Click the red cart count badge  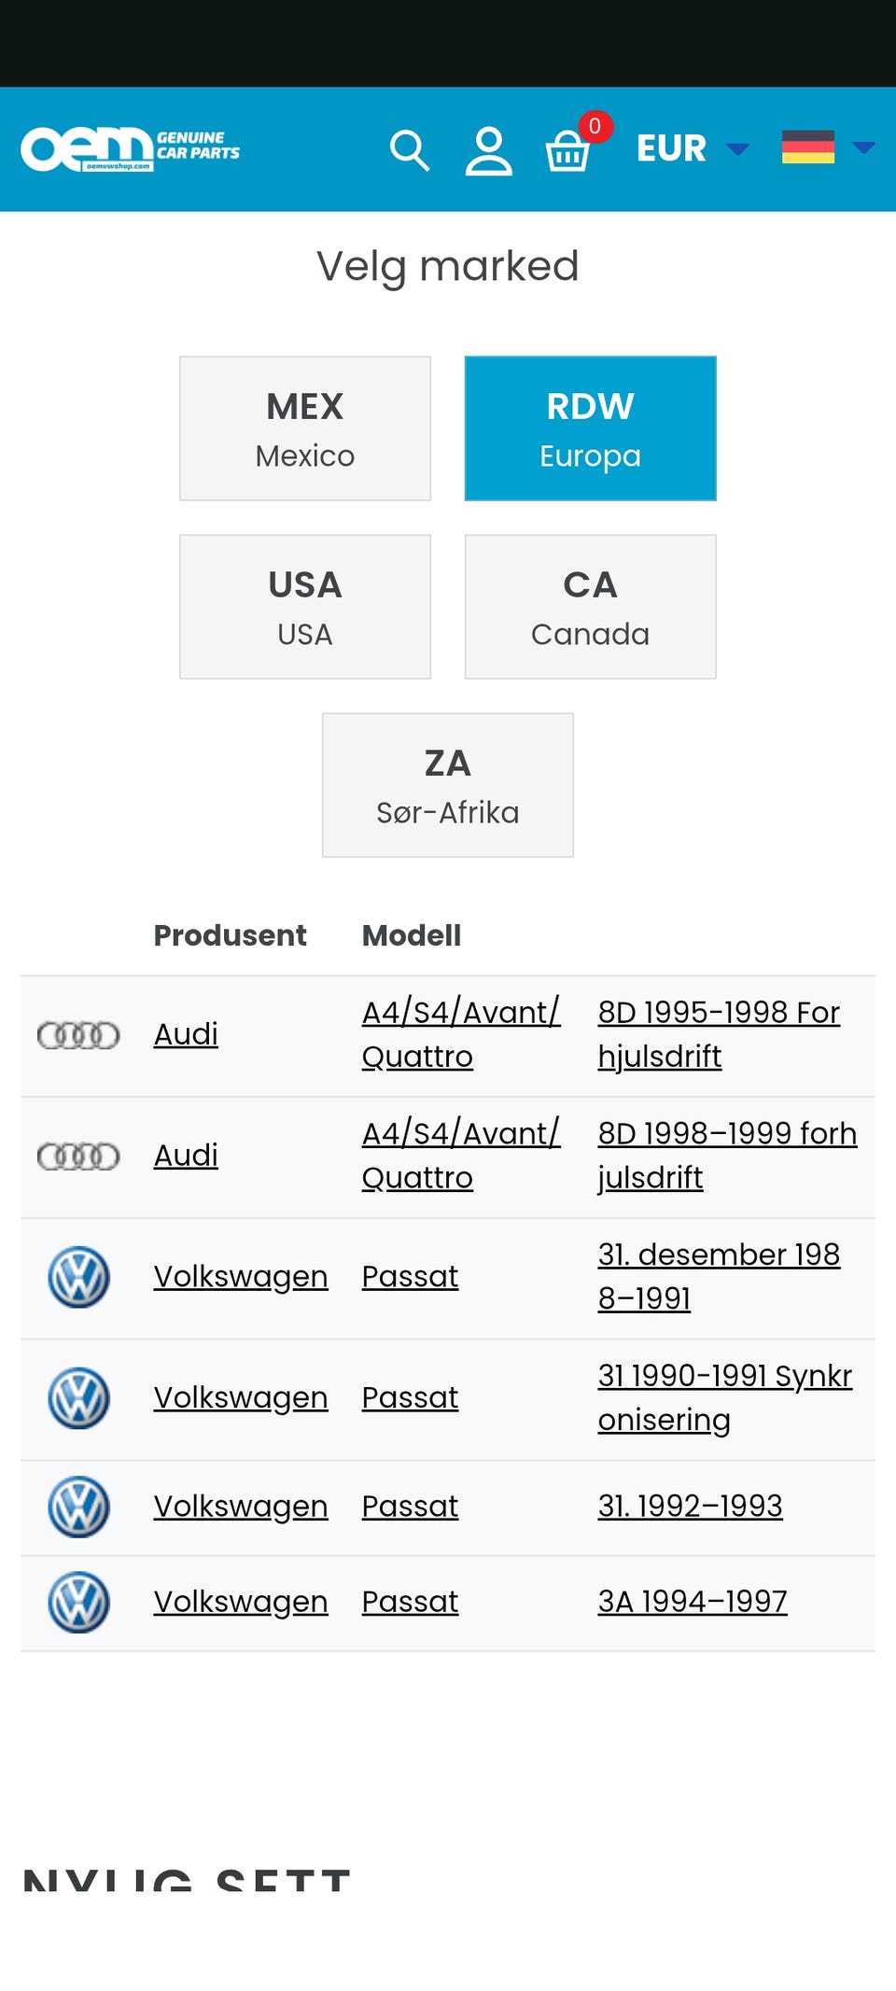(595, 126)
